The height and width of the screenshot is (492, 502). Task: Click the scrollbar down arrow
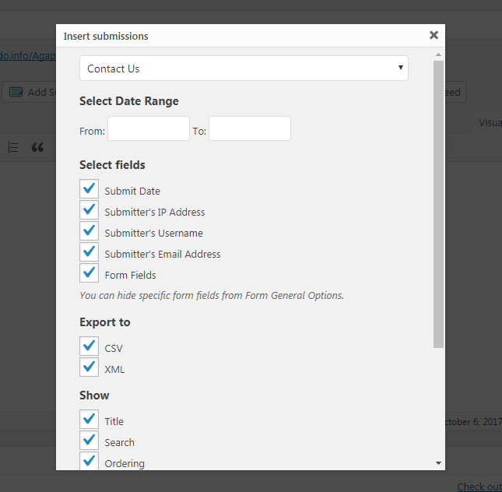[438, 463]
